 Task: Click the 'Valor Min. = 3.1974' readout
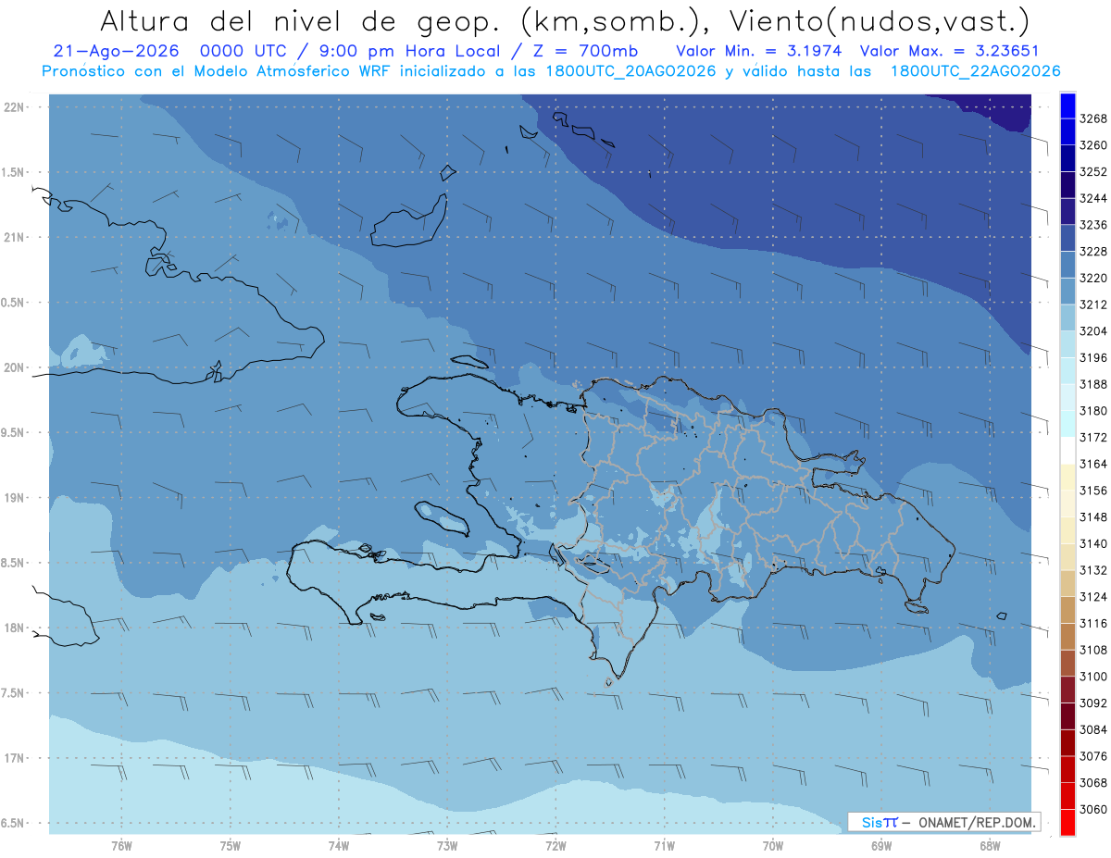click(x=759, y=52)
